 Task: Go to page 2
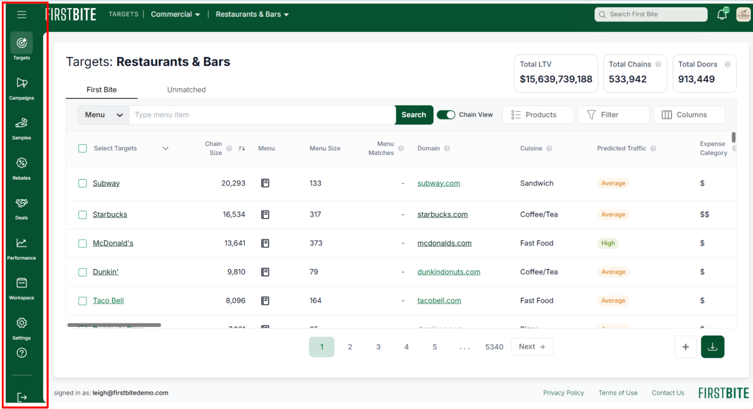click(x=350, y=347)
